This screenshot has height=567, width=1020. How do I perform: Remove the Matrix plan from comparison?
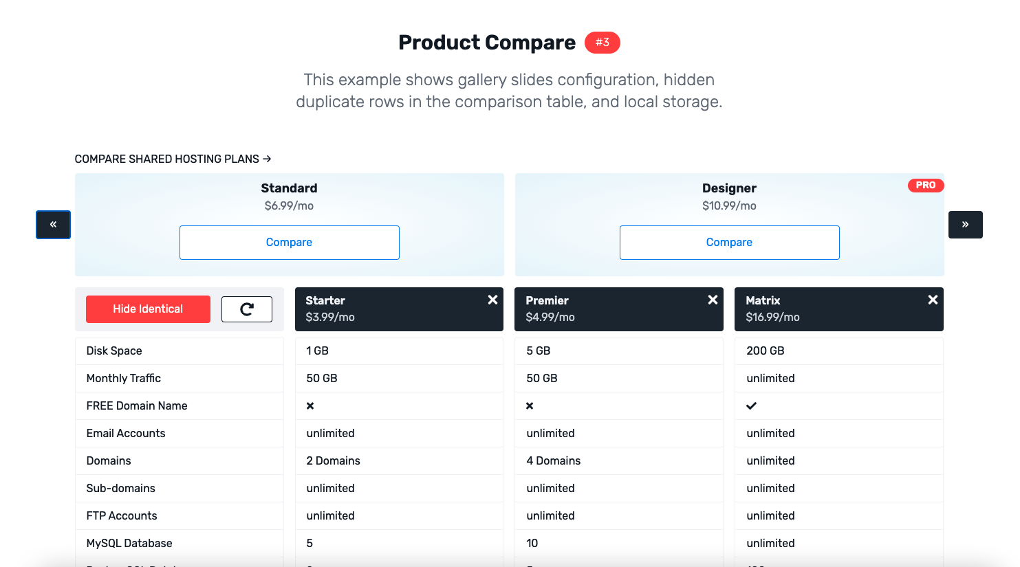[933, 300]
